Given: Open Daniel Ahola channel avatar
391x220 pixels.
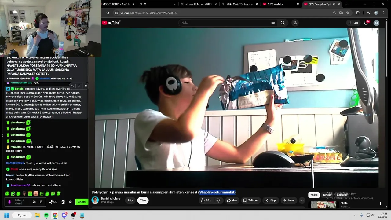Looking at the screenshot, I should (x=95, y=200).
